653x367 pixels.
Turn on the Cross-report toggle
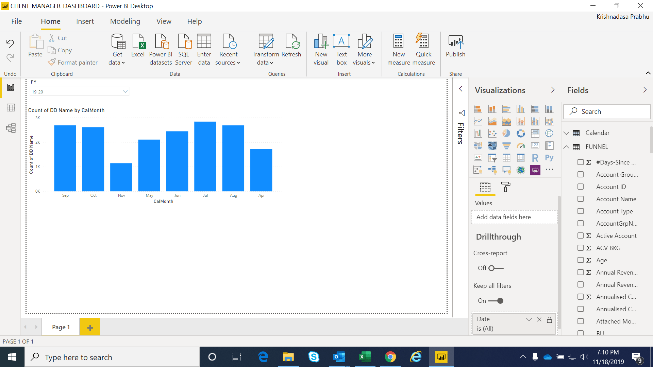pos(496,268)
